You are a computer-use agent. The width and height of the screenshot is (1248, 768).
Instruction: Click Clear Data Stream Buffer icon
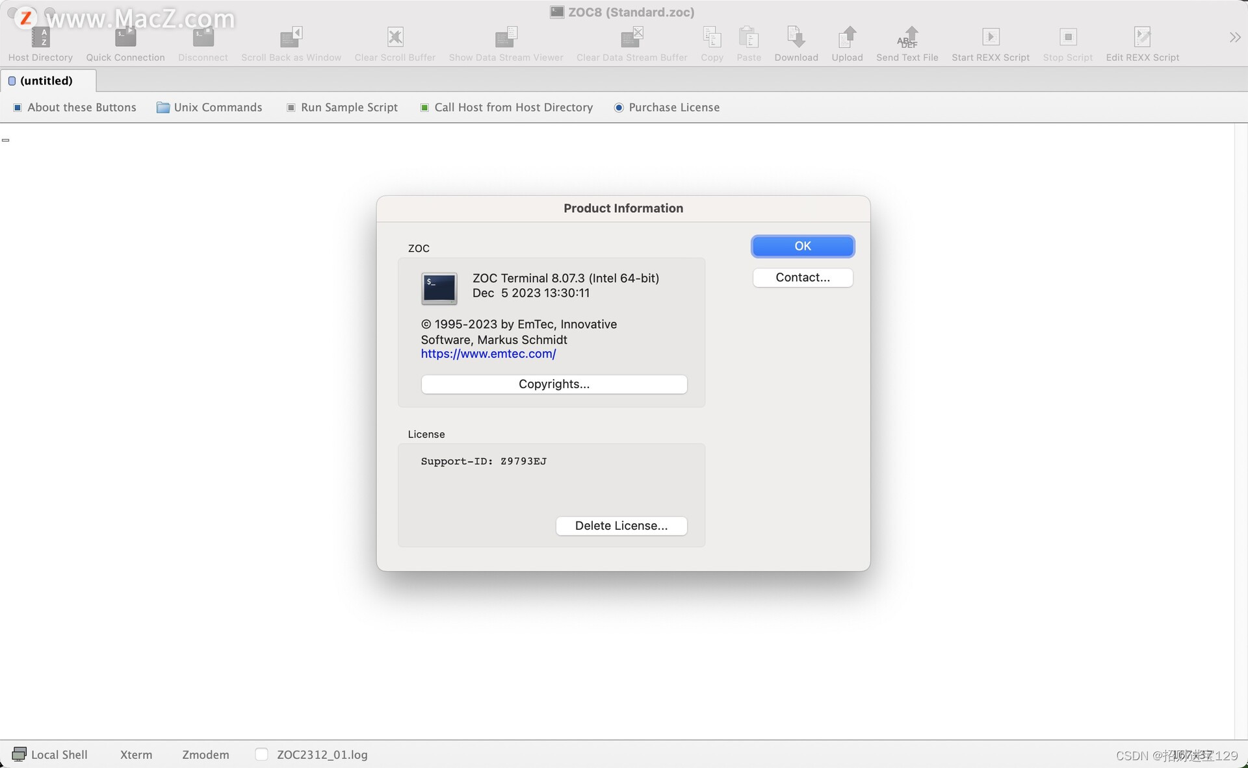(632, 38)
